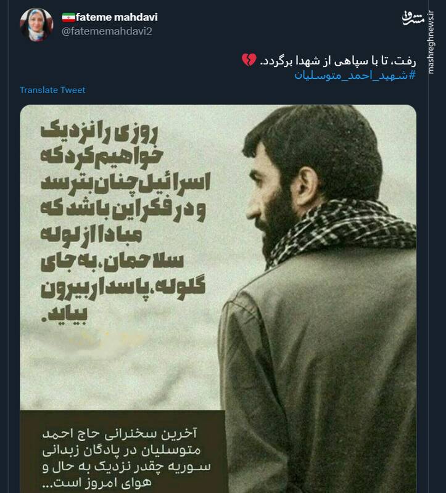Open the attached tweet image

pos(218,298)
